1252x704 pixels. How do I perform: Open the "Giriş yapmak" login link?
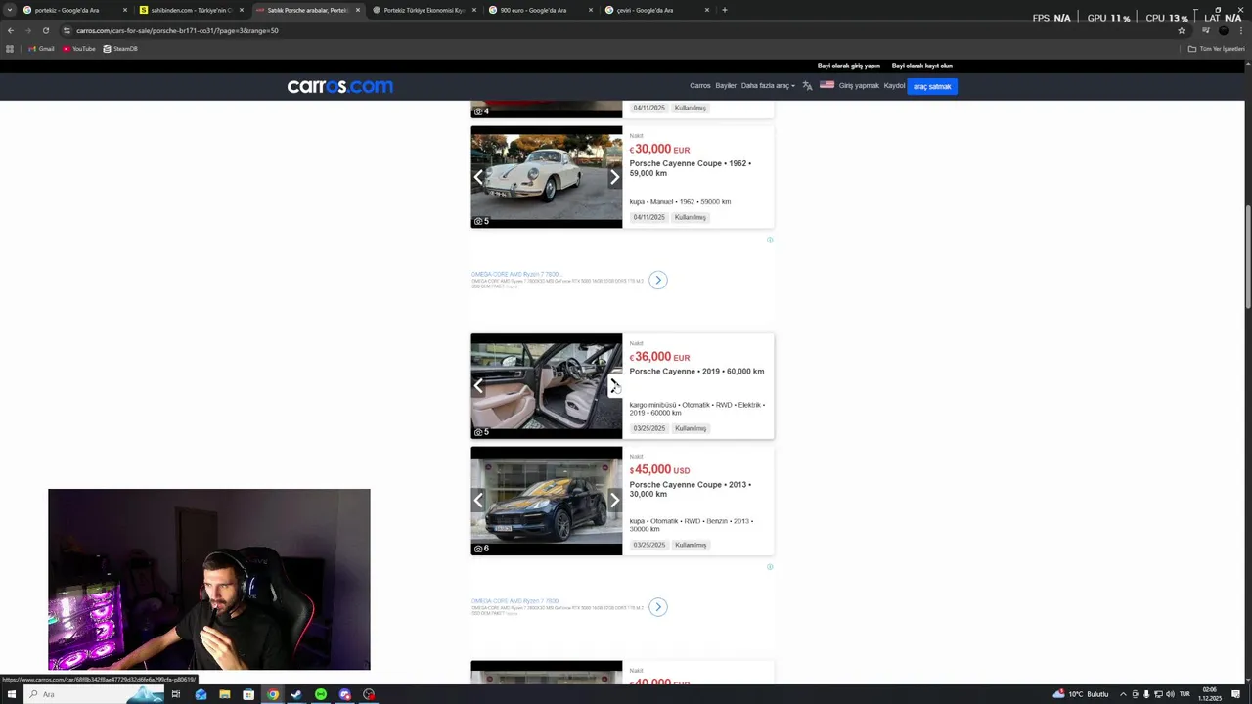click(x=859, y=86)
